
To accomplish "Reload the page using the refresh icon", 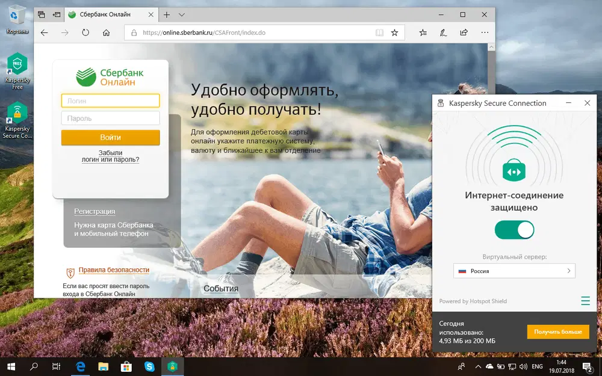I will click(x=85, y=33).
